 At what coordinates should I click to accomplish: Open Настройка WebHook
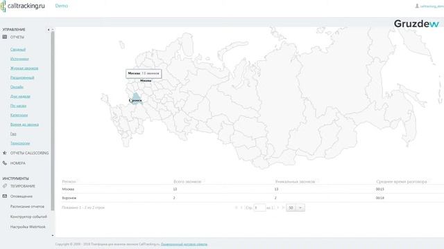point(28,227)
